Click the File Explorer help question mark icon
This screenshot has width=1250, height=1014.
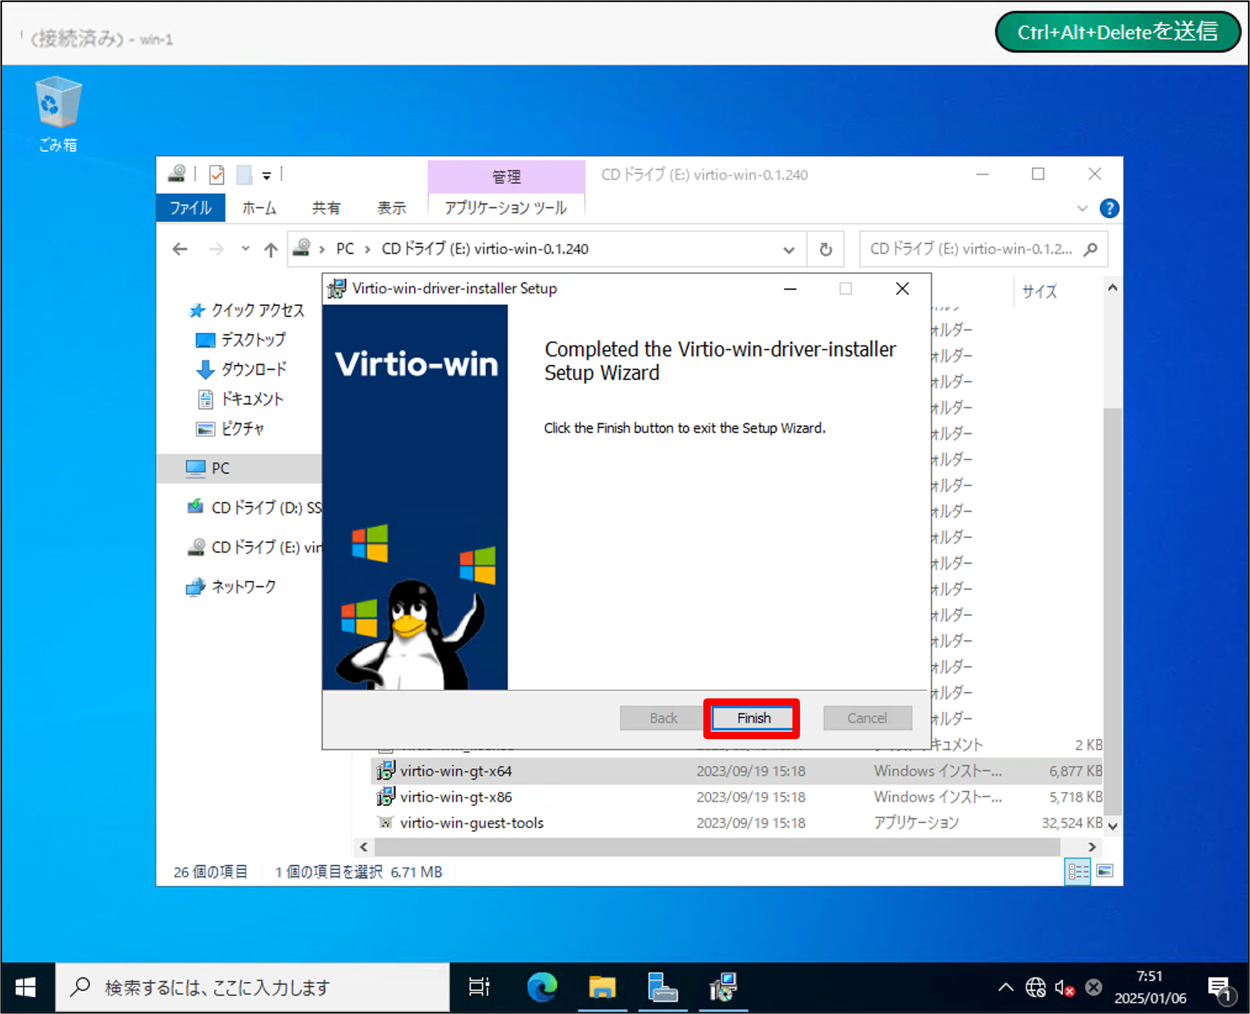(x=1109, y=208)
